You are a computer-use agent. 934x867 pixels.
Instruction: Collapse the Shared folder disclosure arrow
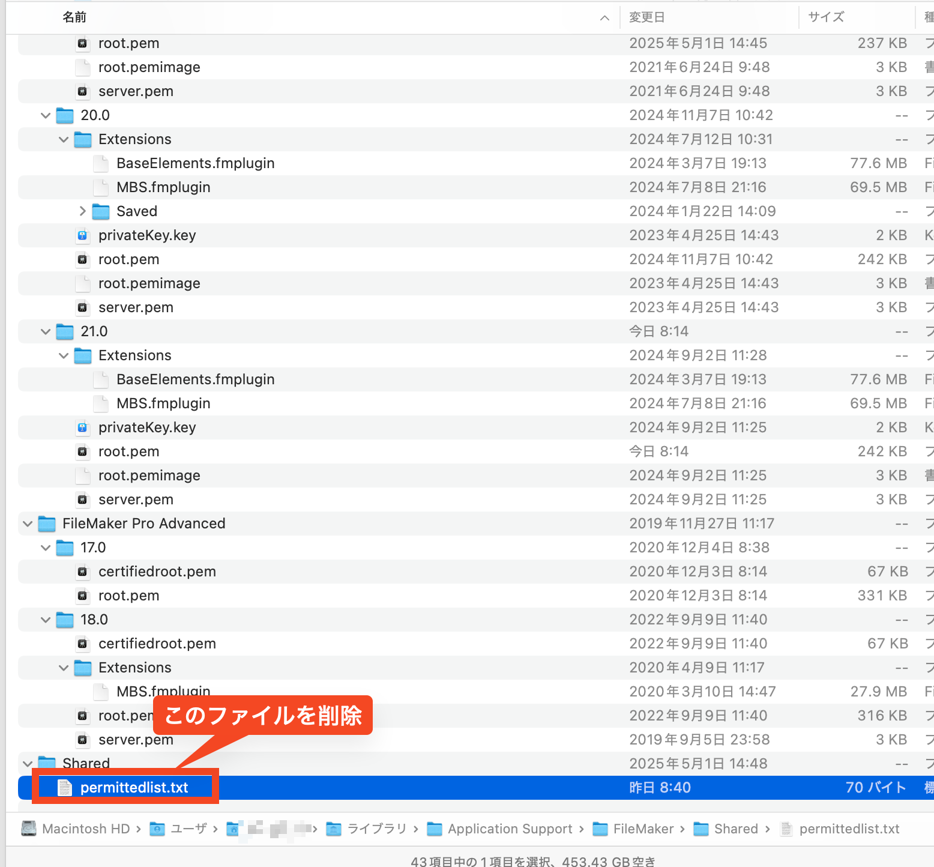(28, 764)
